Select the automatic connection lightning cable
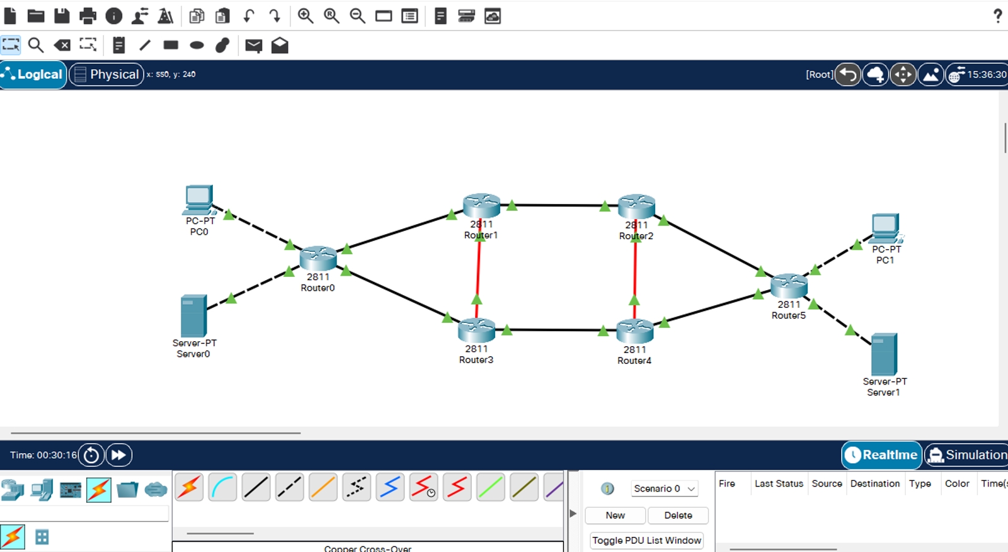The width and height of the screenshot is (1008, 552). [x=189, y=488]
